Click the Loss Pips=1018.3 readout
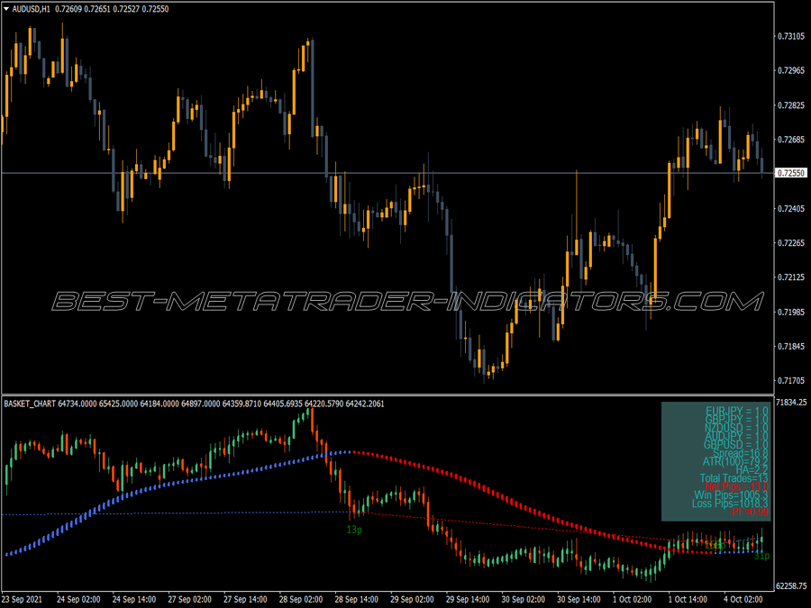The image size is (811, 608). (730, 504)
